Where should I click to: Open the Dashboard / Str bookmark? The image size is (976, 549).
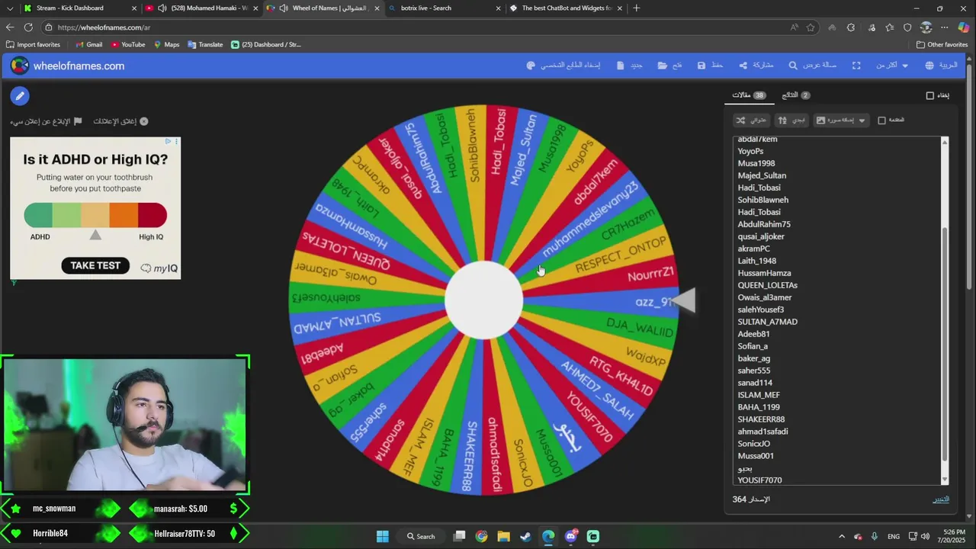[x=266, y=44]
